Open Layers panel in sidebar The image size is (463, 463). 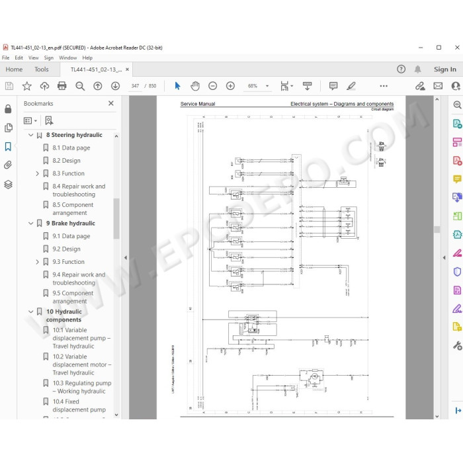tap(8, 185)
